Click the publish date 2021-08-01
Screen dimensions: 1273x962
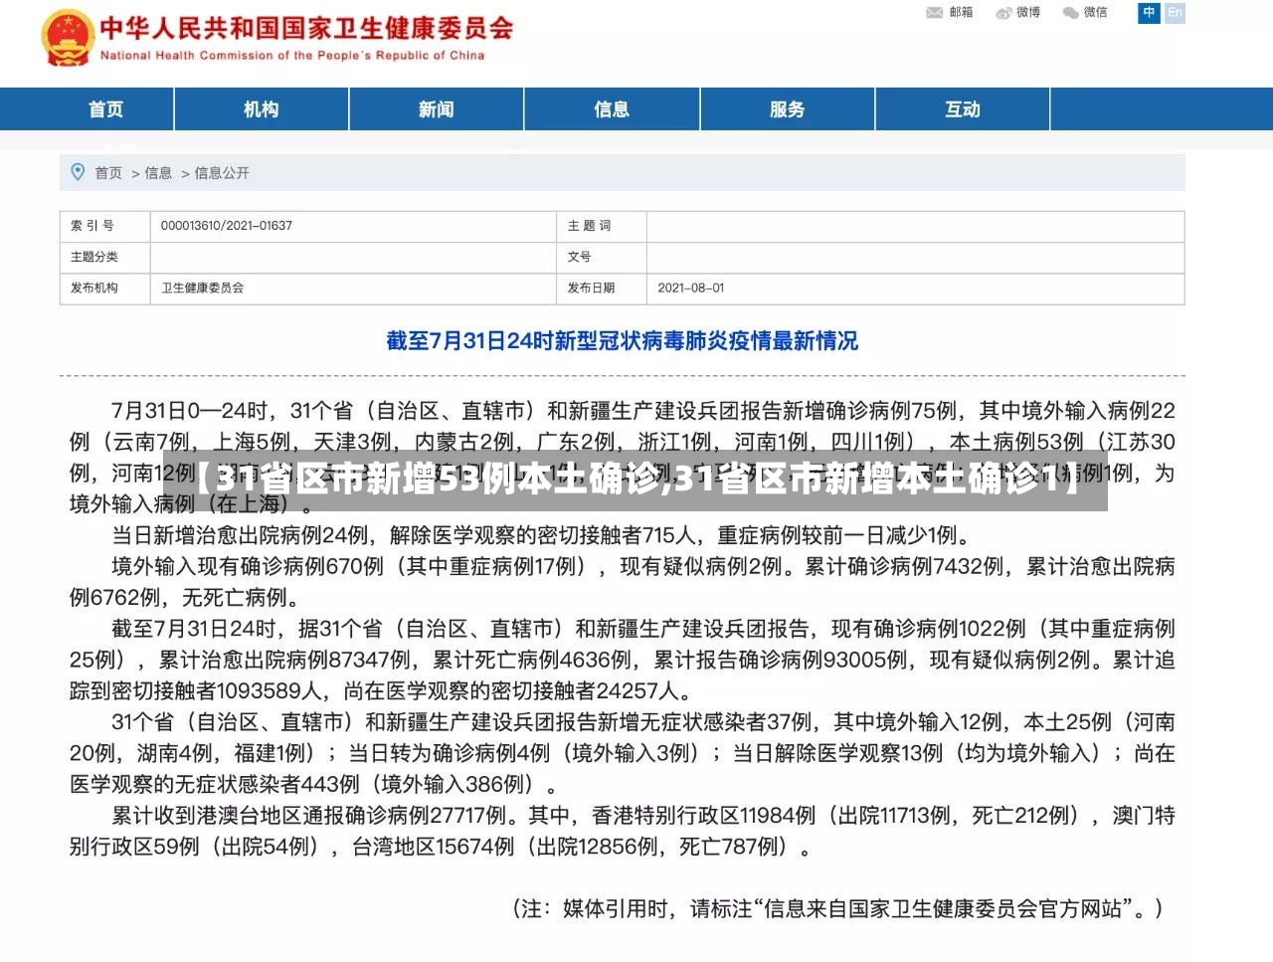[691, 288]
